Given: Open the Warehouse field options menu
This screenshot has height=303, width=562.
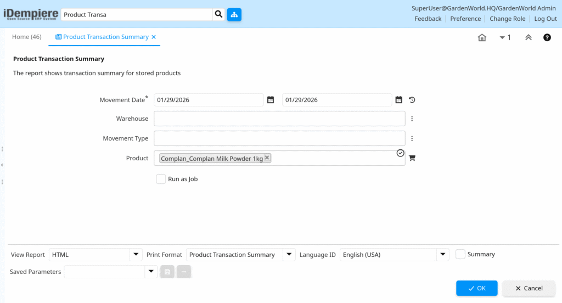Looking at the screenshot, I should [412, 119].
